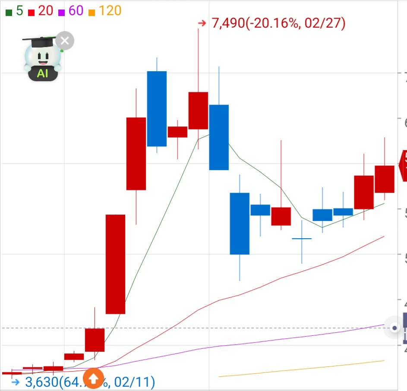Select the green 5-day moving average swatch
This screenshot has width=407, height=391.
pyautogui.click(x=9, y=13)
